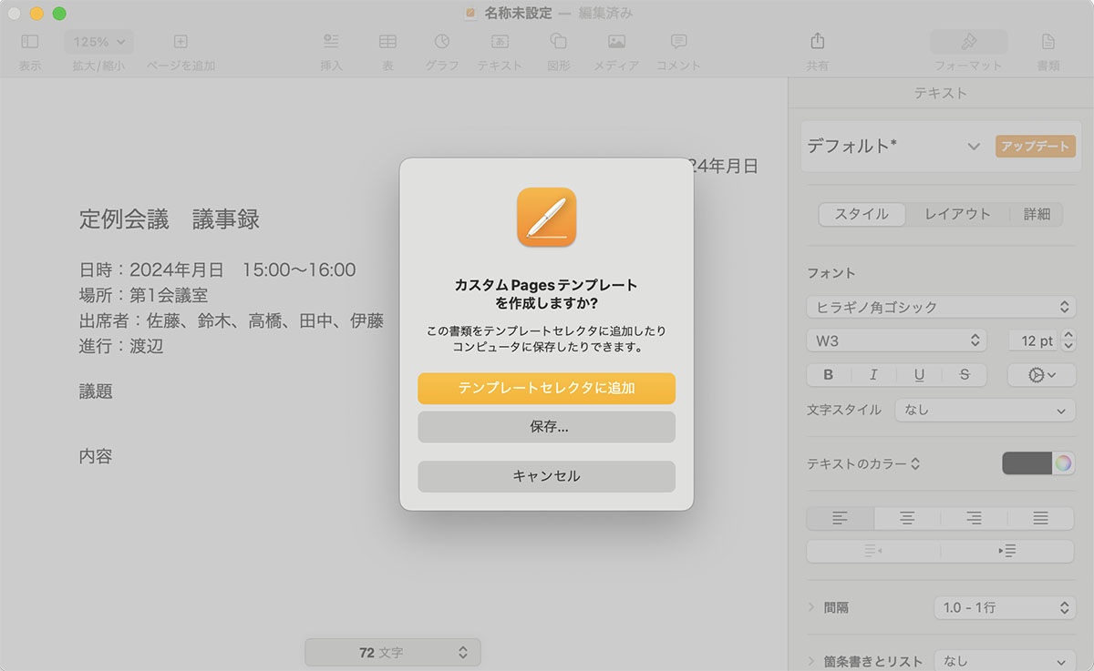
Task: Toggle underline (U) formatting
Action: (919, 374)
